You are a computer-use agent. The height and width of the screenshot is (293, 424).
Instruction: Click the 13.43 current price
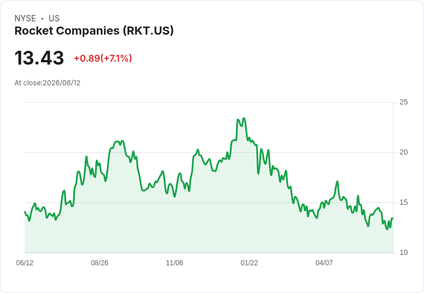(x=39, y=58)
